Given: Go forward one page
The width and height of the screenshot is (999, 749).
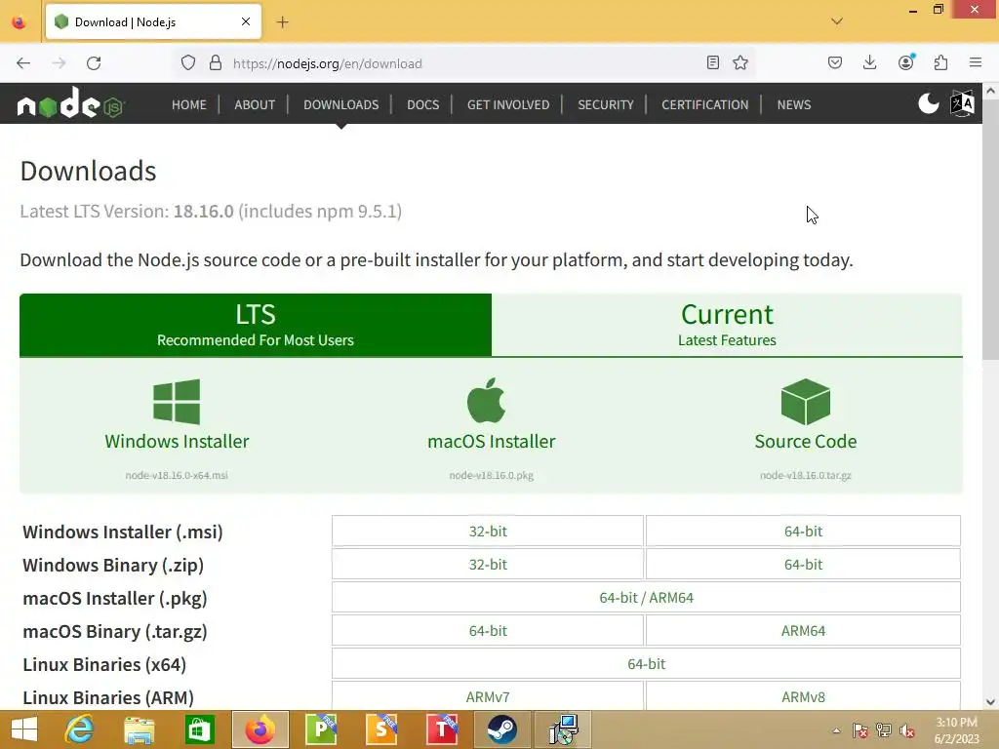Looking at the screenshot, I should tap(59, 63).
